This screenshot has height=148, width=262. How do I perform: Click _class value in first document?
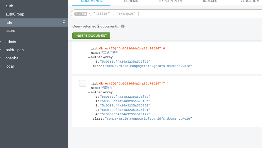click(148, 66)
